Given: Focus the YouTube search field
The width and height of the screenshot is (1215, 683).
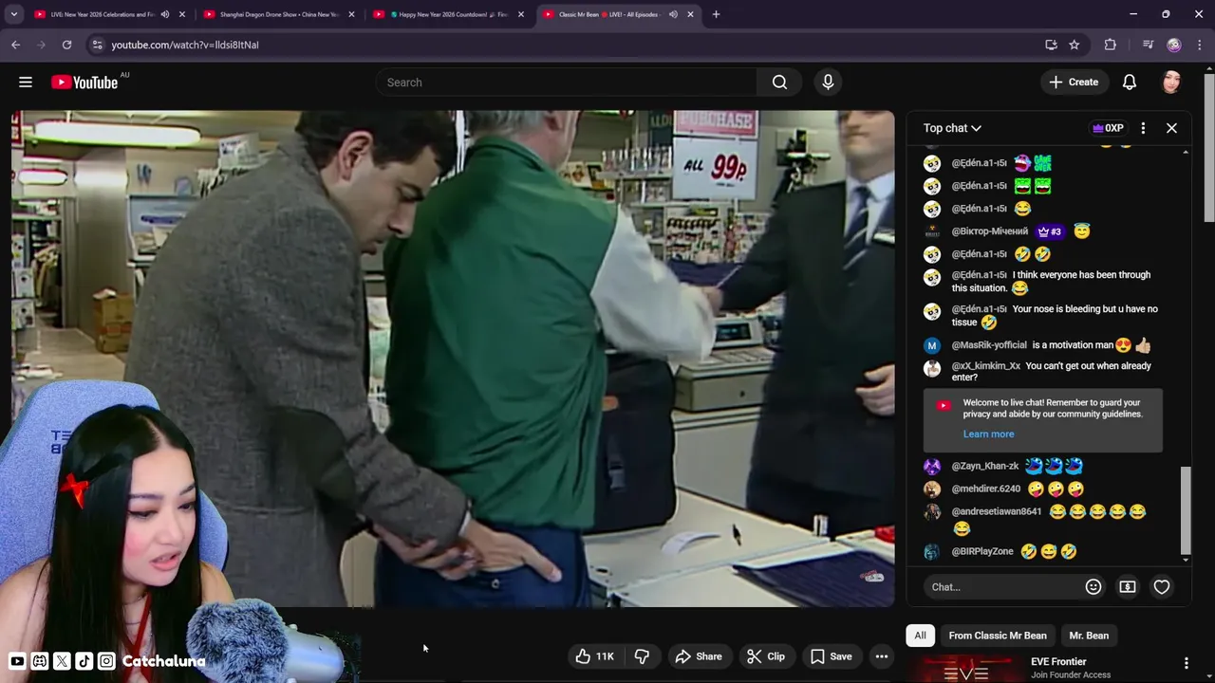Looking at the screenshot, I should [x=567, y=83].
